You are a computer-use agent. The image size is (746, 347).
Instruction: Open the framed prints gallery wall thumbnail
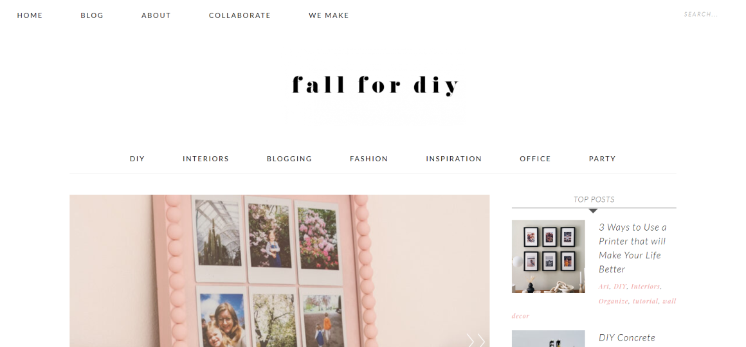[x=548, y=256]
